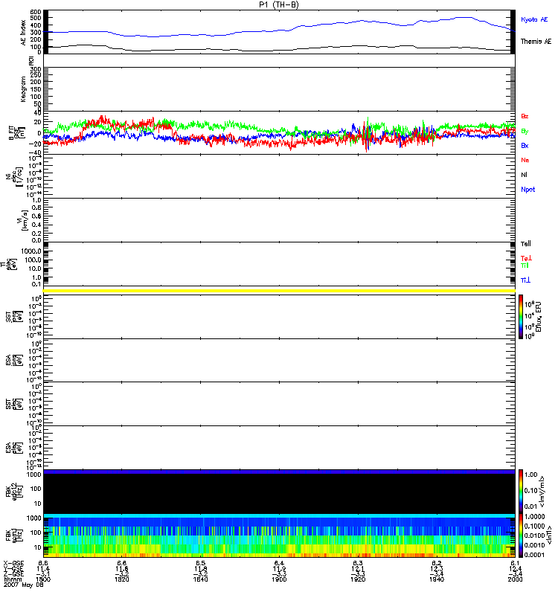Click the black Ni legend label

click(x=524, y=175)
